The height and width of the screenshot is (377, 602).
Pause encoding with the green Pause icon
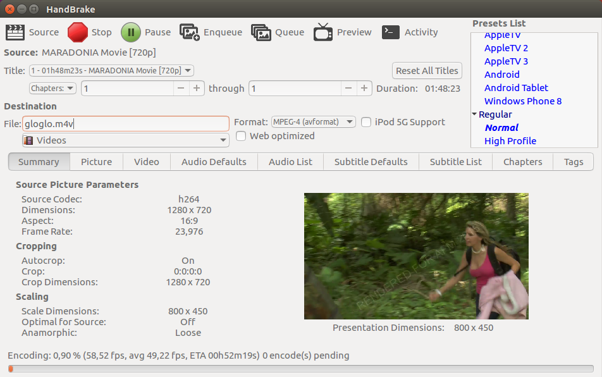(x=131, y=32)
